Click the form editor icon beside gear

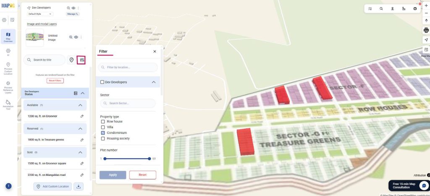pyautogui.click(x=12, y=20)
